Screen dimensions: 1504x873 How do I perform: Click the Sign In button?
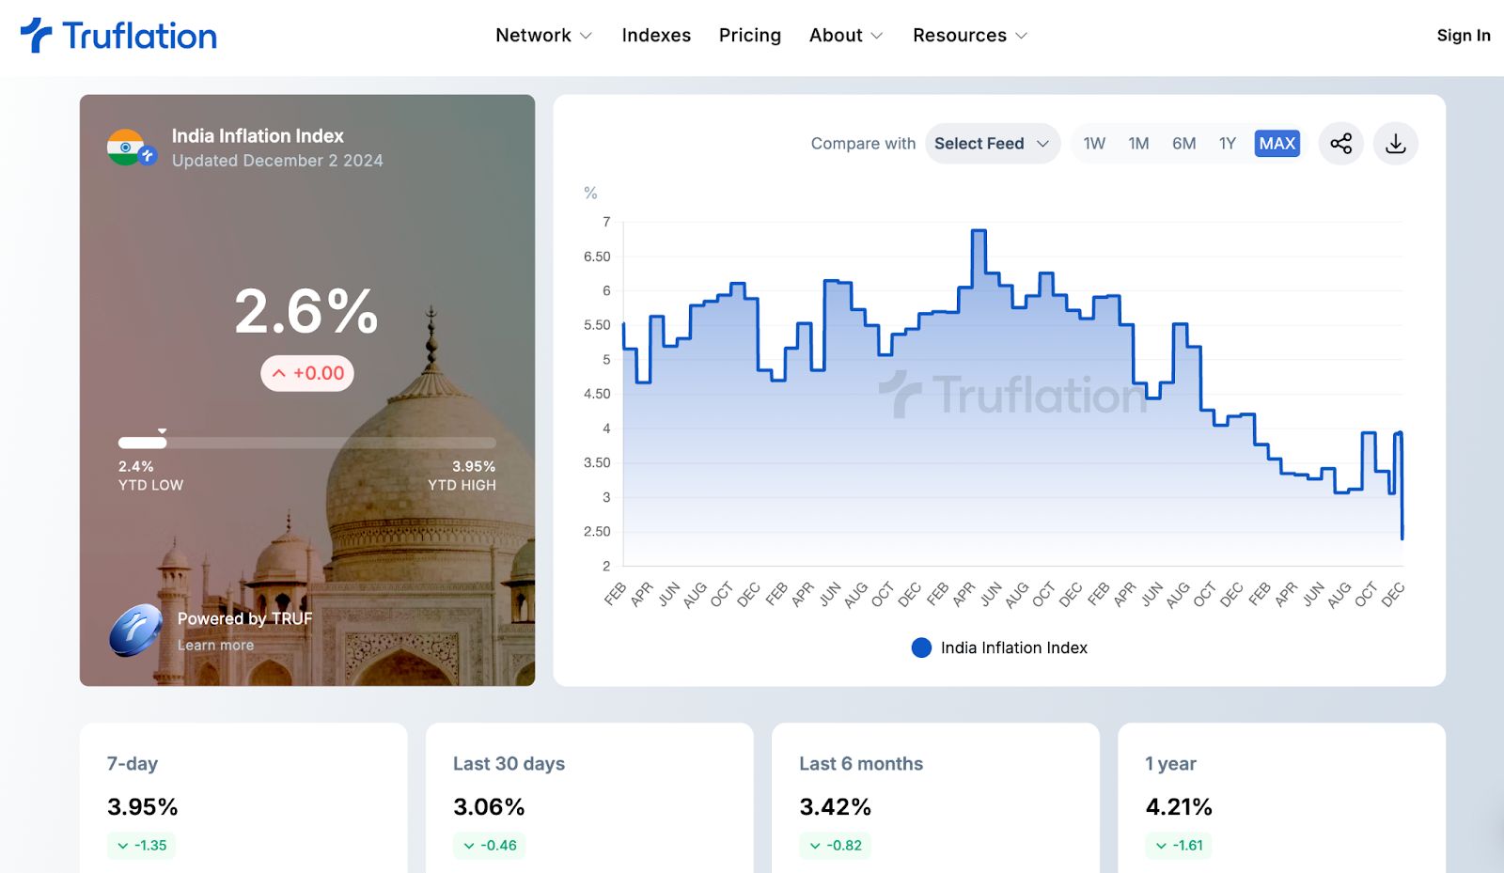(x=1463, y=36)
